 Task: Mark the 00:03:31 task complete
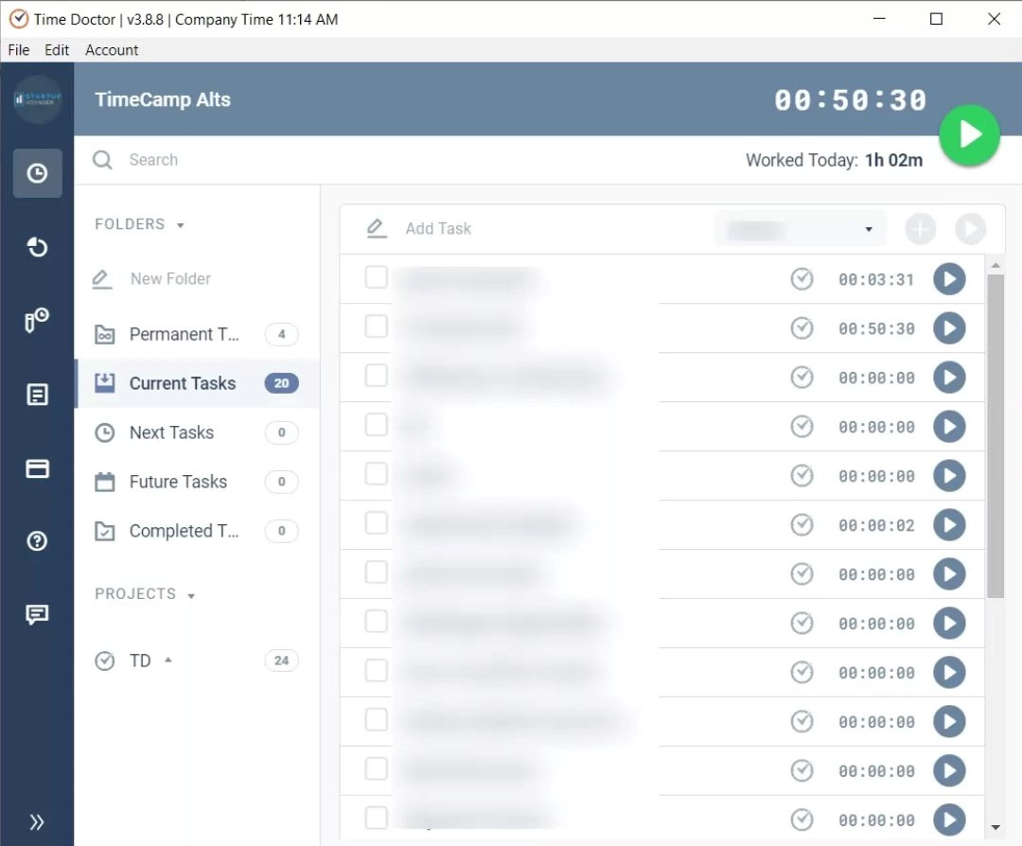(x=802, y=279)
